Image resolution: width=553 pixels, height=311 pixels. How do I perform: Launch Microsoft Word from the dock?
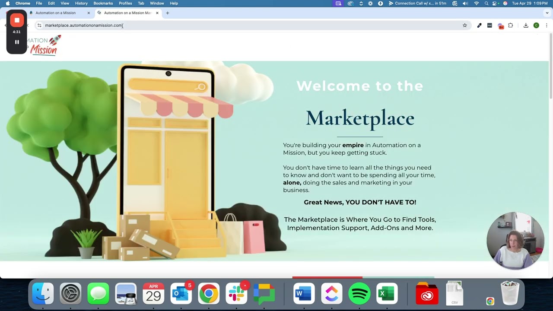(304, 294)
